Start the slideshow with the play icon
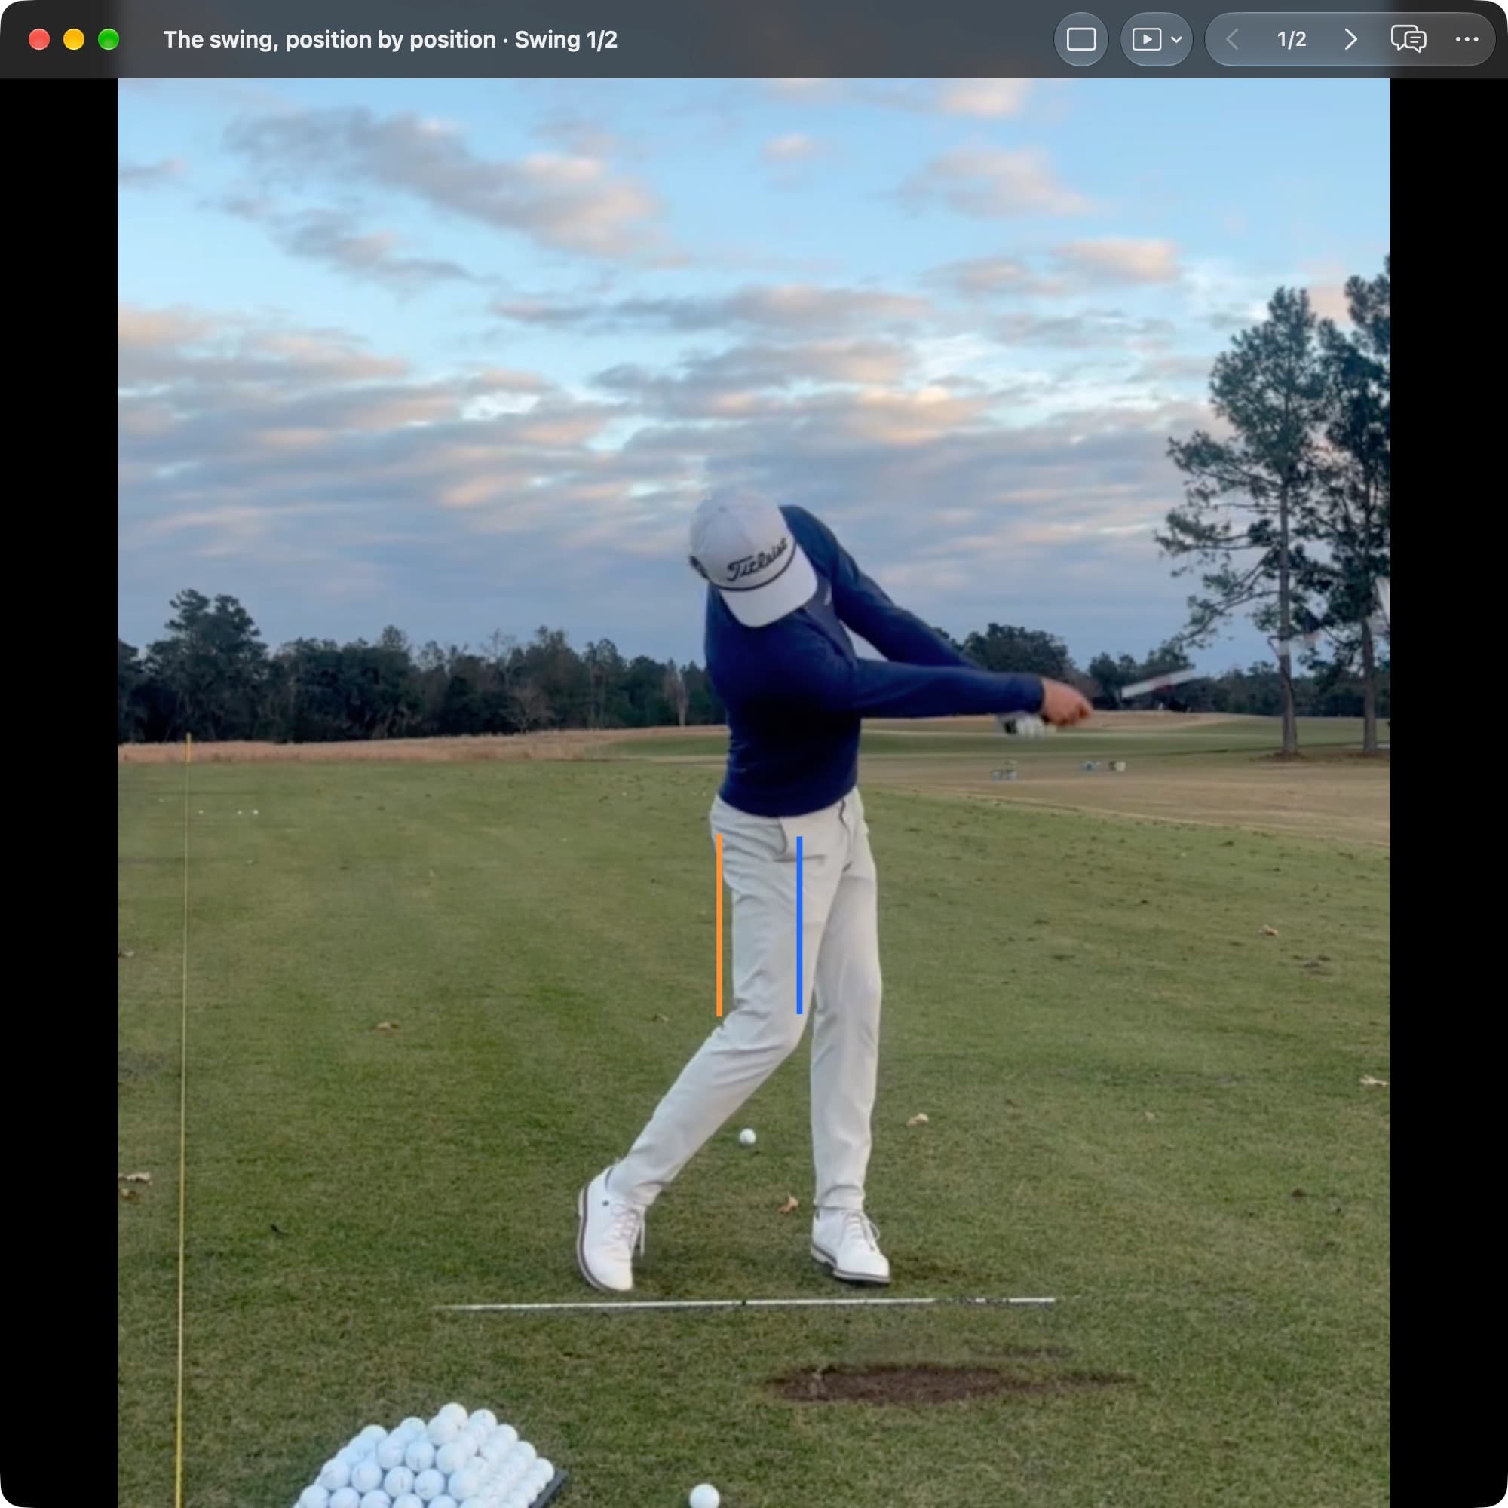 pos(1147,39)
